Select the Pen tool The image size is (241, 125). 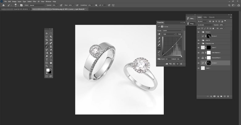point(51,56)
